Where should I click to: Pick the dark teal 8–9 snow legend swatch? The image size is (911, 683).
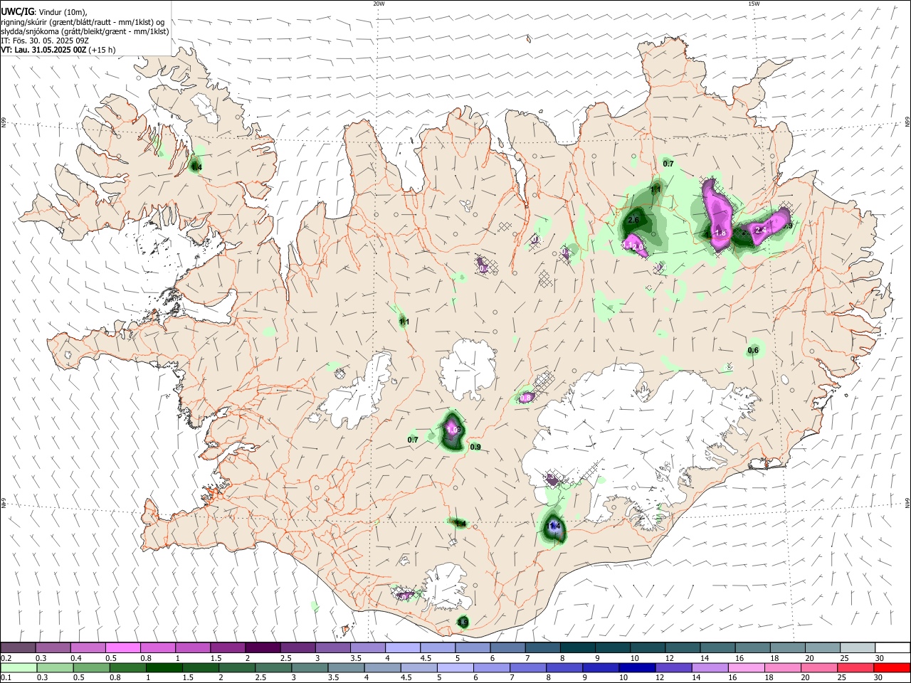[x=578, y=648]
